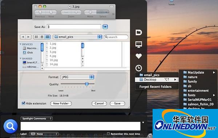Choose email_pics in recent folders menu
This screenshot has height=138, width=218.
157,75
